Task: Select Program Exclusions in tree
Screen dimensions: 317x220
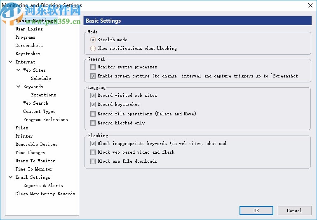Action: coord(45,119)
